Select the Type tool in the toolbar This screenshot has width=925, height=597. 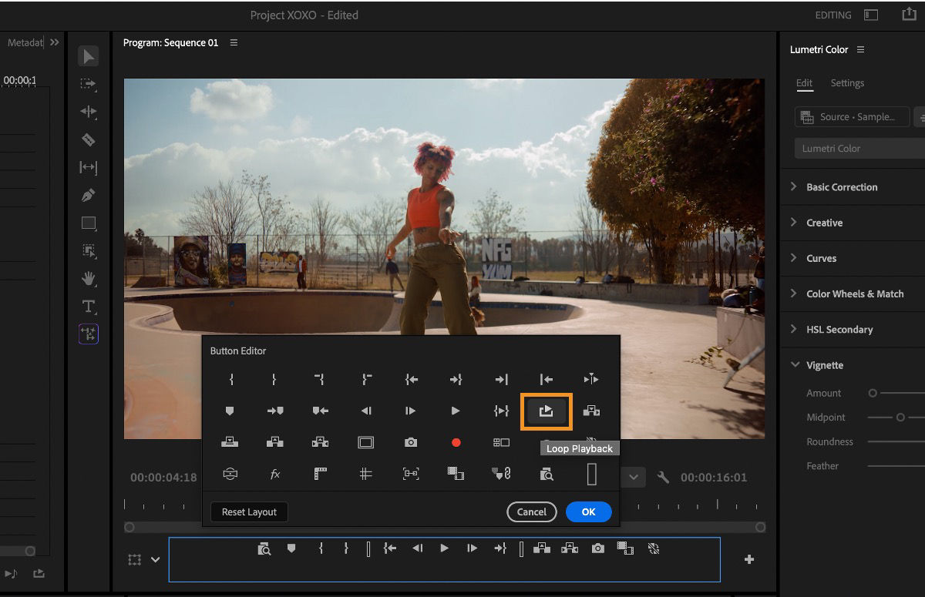coord(89,307)
